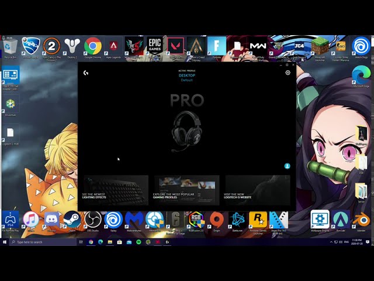374x281 pixels.
Task: Select the OBS Studio desktop shortcut
Action: pos(93,221)
